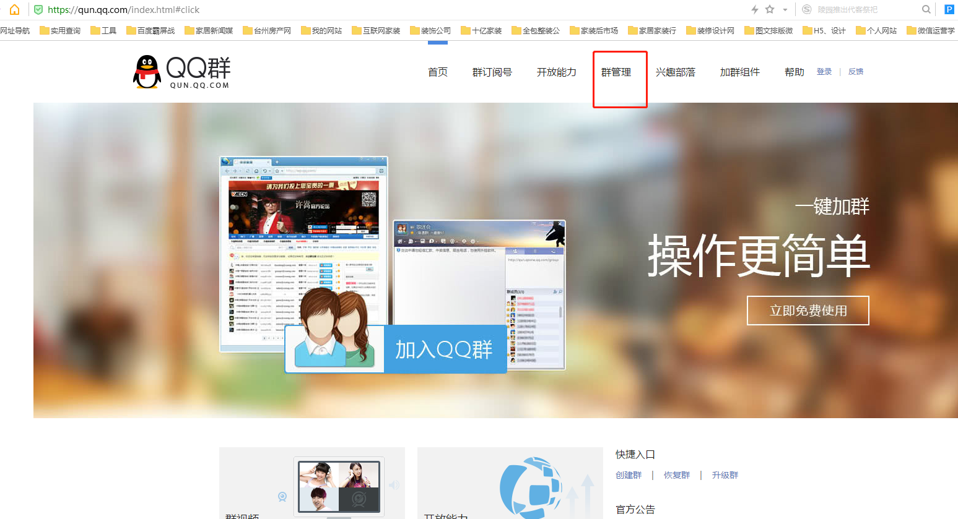Expand the arrow next to the star
The width and height of the screenshot is (958, 519).
[785, 10]
